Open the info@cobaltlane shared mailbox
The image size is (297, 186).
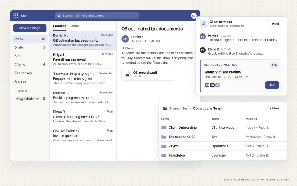[30, 99]
